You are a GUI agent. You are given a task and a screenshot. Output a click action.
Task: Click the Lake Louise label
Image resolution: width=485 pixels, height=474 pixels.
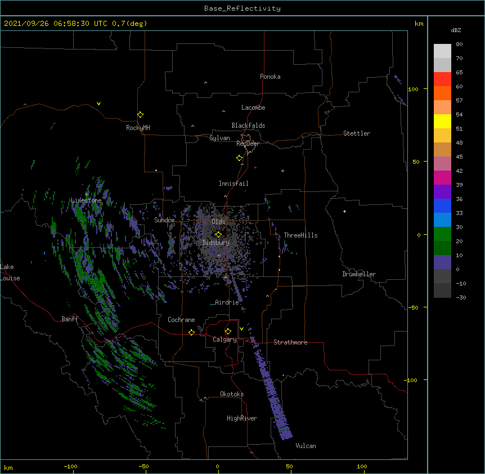pos(10,272)
